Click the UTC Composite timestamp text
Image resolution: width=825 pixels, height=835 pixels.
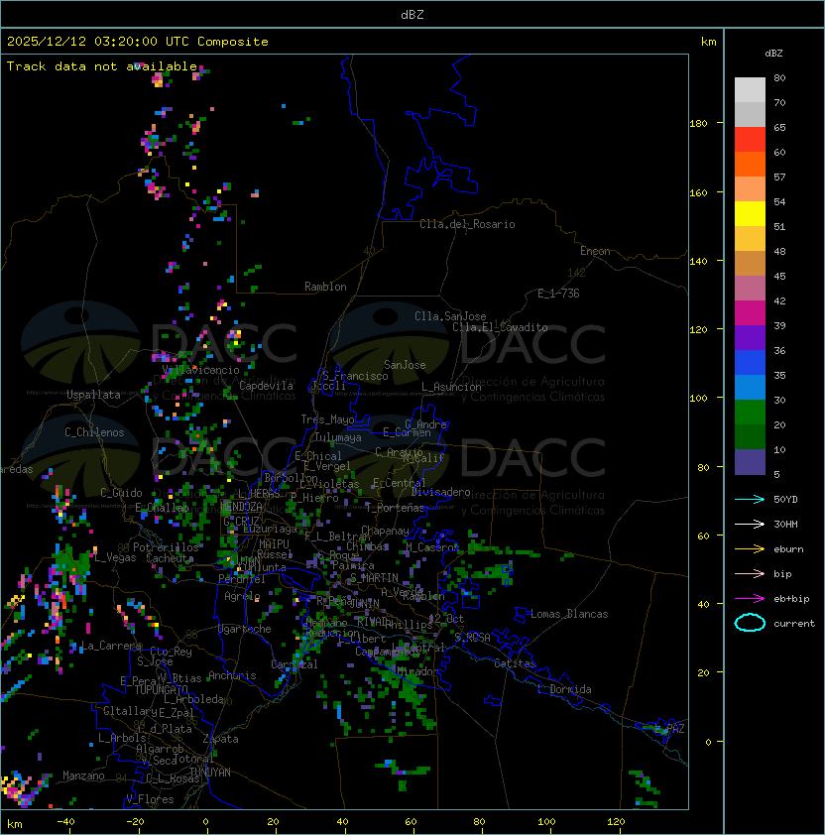pyautogui.click(x=138, y=42)
